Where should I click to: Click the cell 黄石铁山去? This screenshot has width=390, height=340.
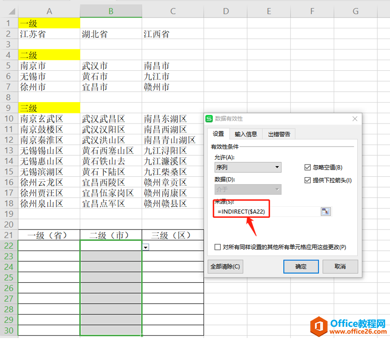(111, 161)
